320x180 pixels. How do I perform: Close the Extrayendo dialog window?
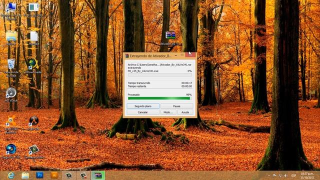pyautogui.click(x=190, y=54)
